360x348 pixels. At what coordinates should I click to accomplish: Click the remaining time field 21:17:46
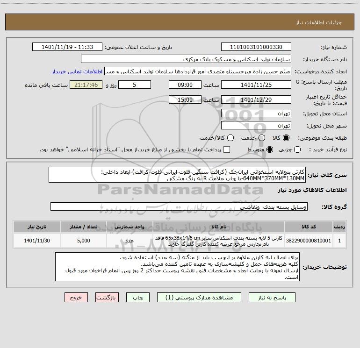coord(86,85)
